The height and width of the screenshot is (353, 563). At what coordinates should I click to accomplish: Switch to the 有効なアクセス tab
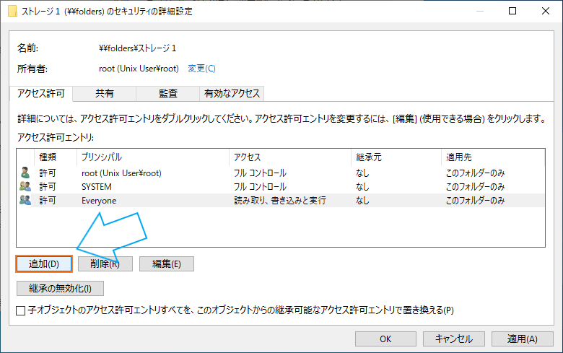(232, 94)
